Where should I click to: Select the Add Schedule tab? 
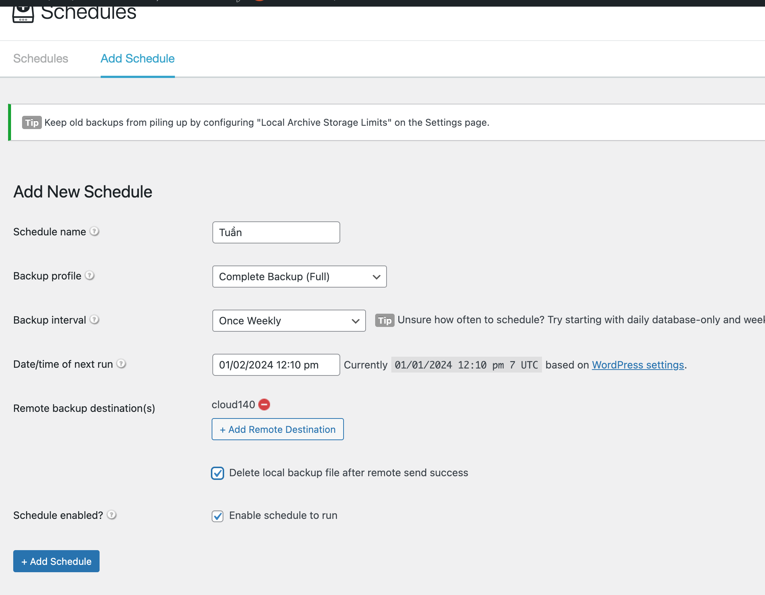tap(137, 58)
